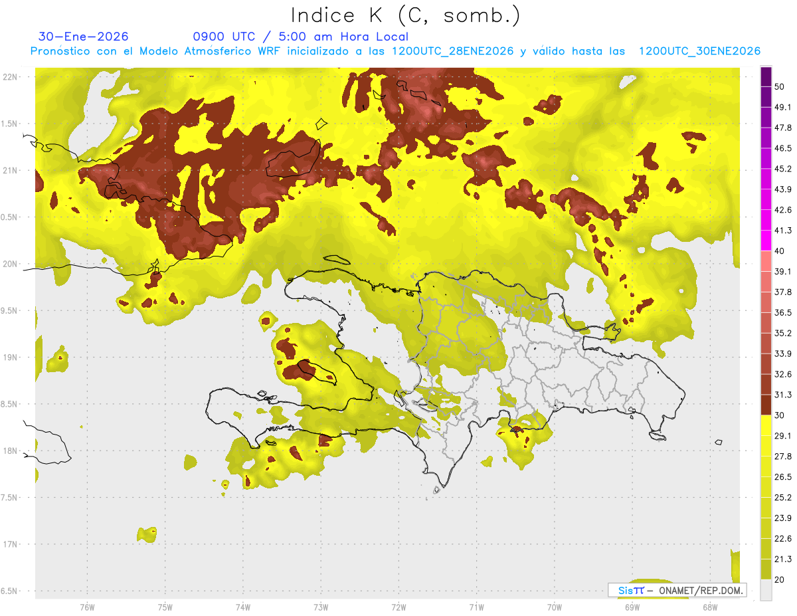Click the gray swatch below the 20 label
The width and height of the screenshot is (797, 616).
point(766,590)
